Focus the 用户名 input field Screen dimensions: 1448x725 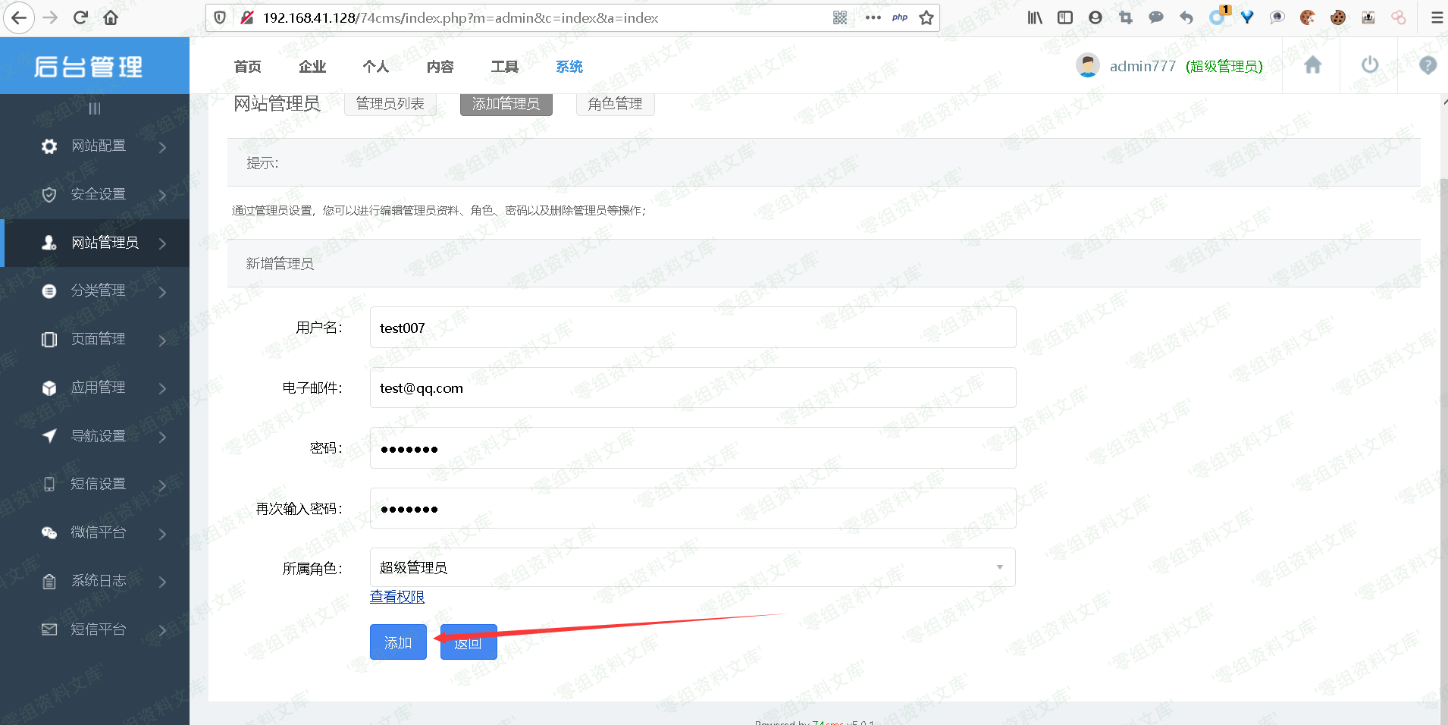tap(692, 328)
